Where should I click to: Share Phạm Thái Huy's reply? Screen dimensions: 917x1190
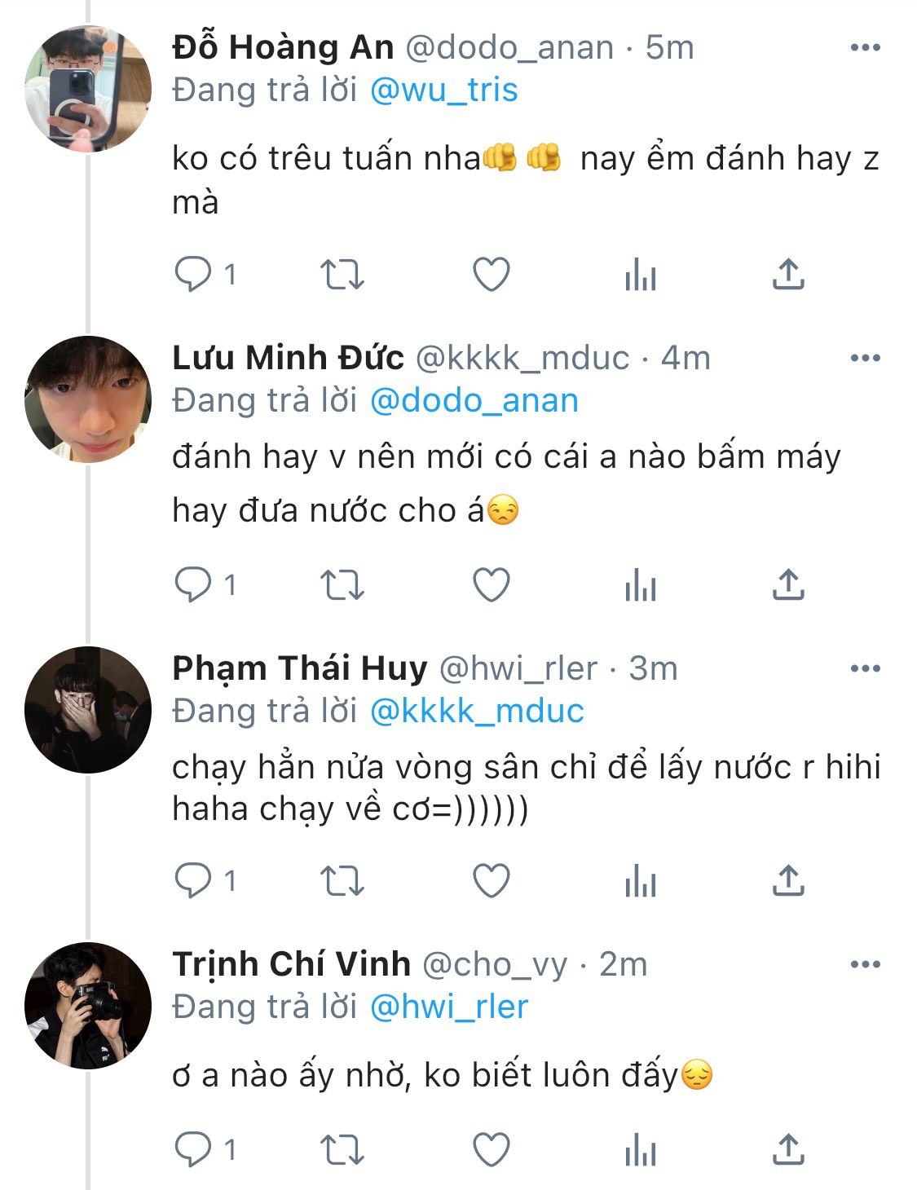point(788,881)
